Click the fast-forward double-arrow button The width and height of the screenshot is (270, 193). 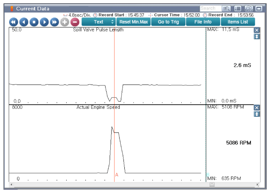55,22
